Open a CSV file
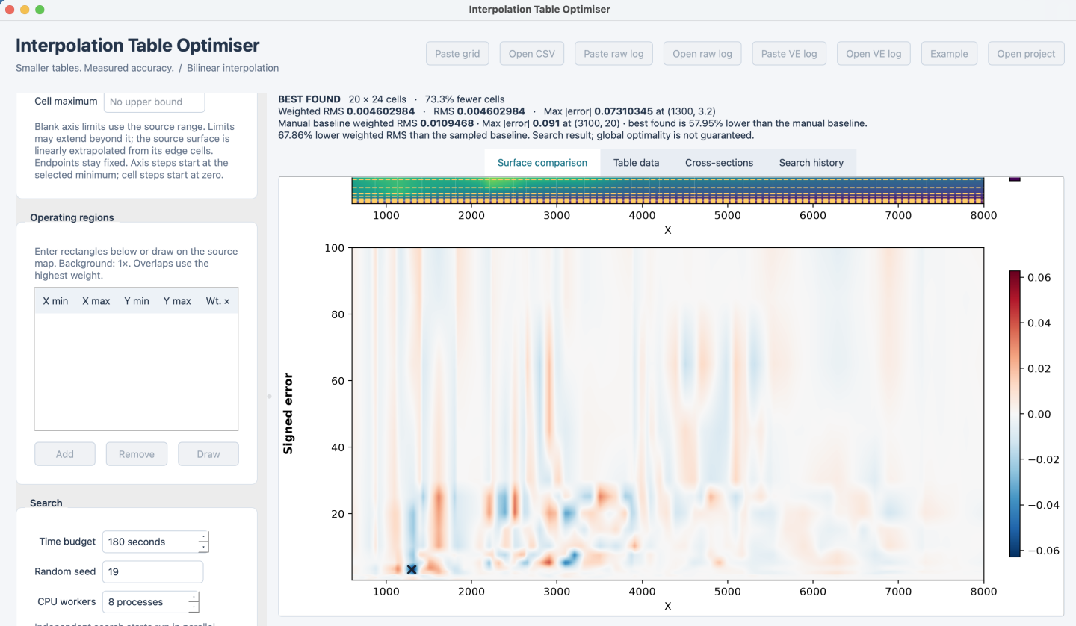1076x626 pixels. click(532, 54)
